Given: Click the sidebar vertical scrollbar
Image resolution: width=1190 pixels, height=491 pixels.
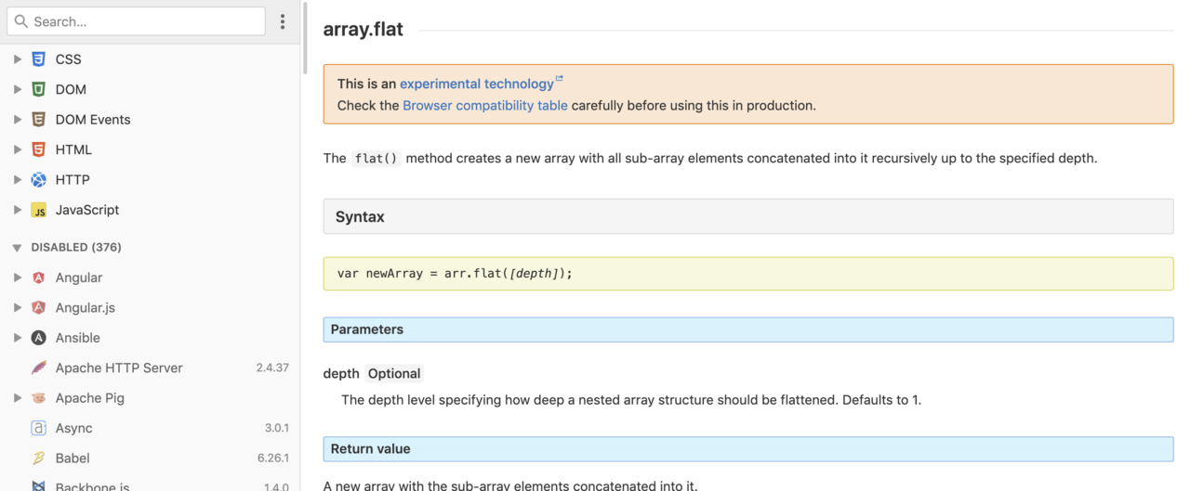Looking at the screenshot, I should click(x=304, y=37).
